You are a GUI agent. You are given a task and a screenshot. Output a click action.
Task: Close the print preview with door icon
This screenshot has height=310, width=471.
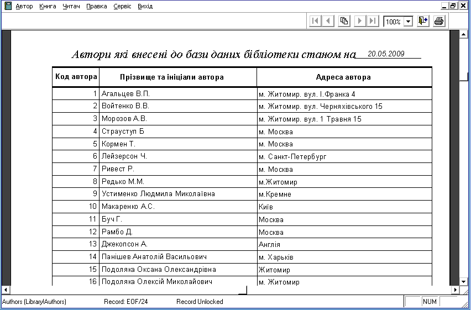coord(423,21)
